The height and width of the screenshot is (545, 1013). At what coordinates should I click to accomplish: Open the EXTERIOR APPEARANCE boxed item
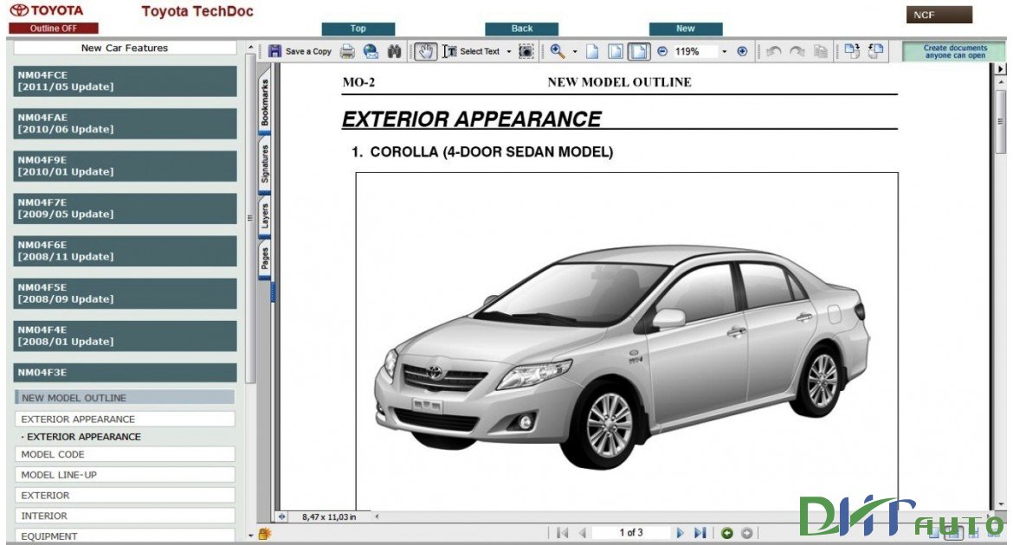pos(125,419)
